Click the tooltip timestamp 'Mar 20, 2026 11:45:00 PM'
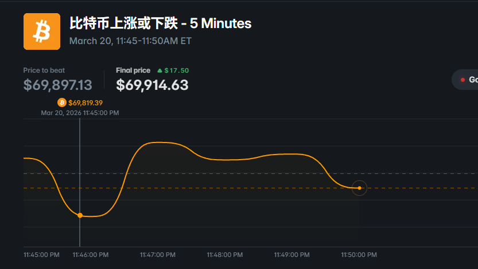This screenshot has width=478, height=269. (80, 113)
